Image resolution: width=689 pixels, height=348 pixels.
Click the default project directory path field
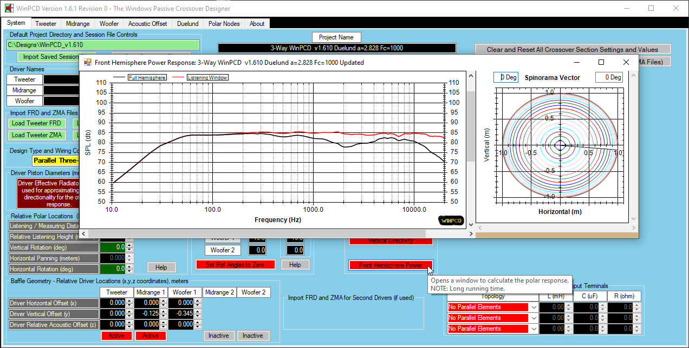tap(103, 45)
